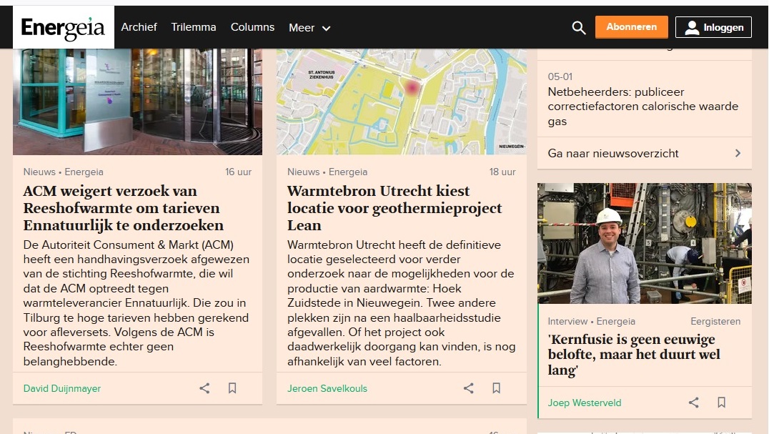Click 'Nieuws • Energeia' label on ACM article
The image size is (769, 434).
point(64,172)
